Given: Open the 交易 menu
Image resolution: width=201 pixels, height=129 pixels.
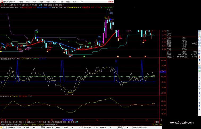Looking at the screenshot, I should click(61, 2).
